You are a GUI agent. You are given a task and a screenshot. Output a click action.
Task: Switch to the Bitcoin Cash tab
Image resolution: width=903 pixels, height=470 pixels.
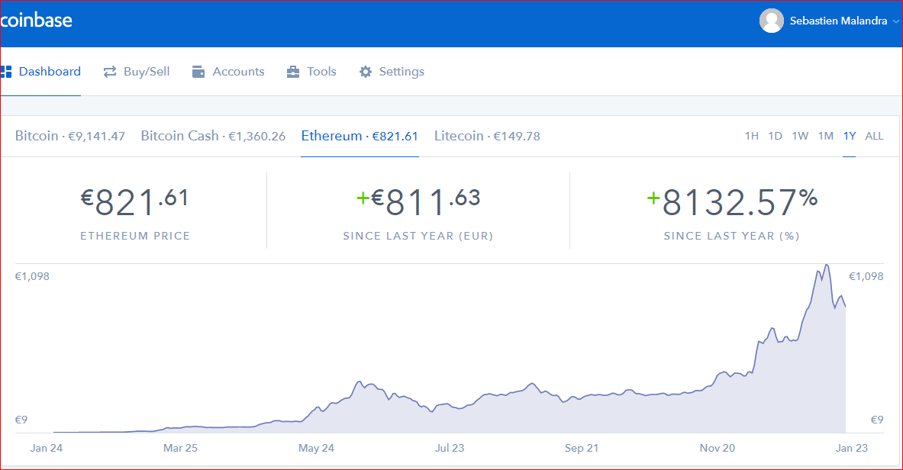[x=213, y=136]
